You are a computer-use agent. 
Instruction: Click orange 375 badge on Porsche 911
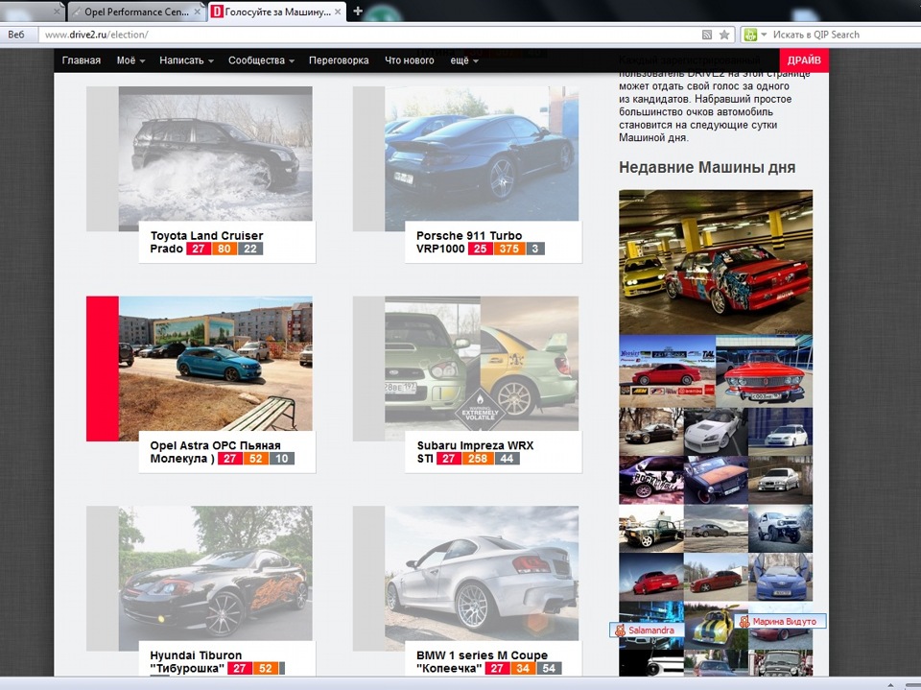tap(509, 249)
